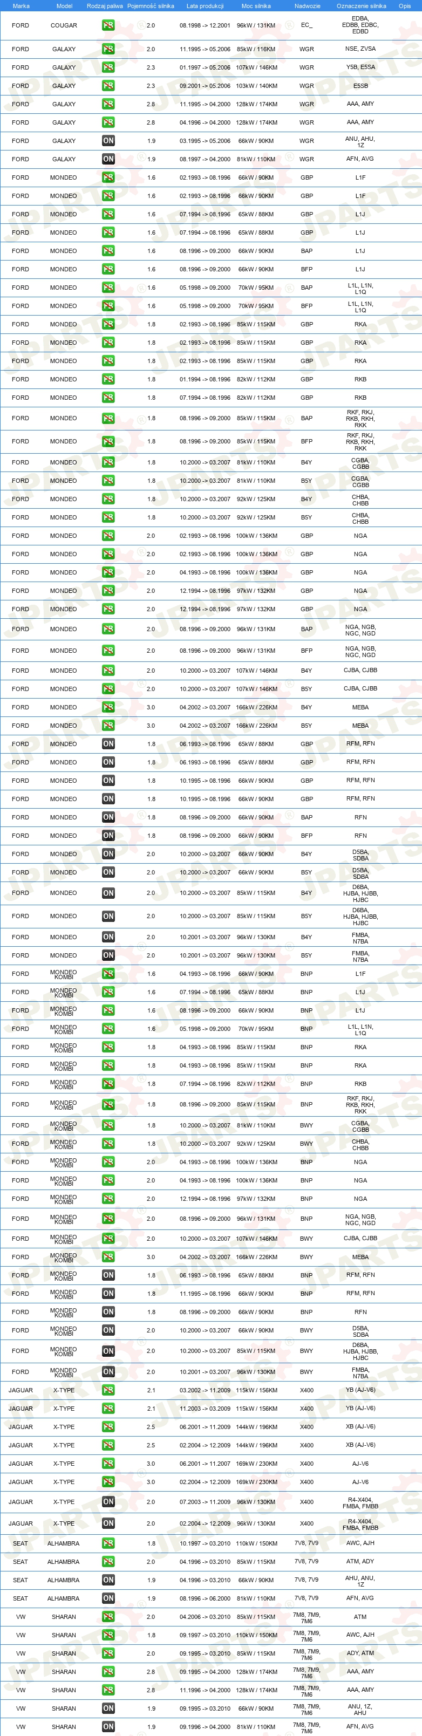
Task: Click the ON diesel icon for JAGUAR X-TYPE 07.2003
Action: pyautogui.click(x=108, y=1501)
